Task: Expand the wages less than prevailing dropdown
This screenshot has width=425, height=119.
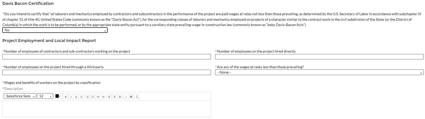Action: (x=319, y=73)
